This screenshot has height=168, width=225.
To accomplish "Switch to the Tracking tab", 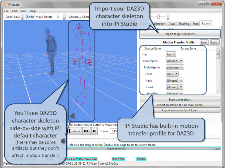I will [x=184, y=24].
